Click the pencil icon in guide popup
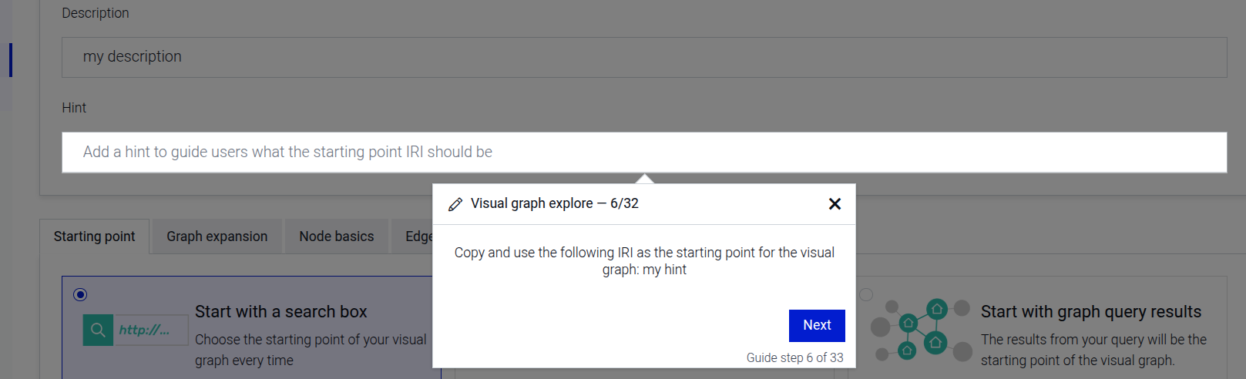The height and width of the screenshot is (379, 1246). [x=455, y=204]
